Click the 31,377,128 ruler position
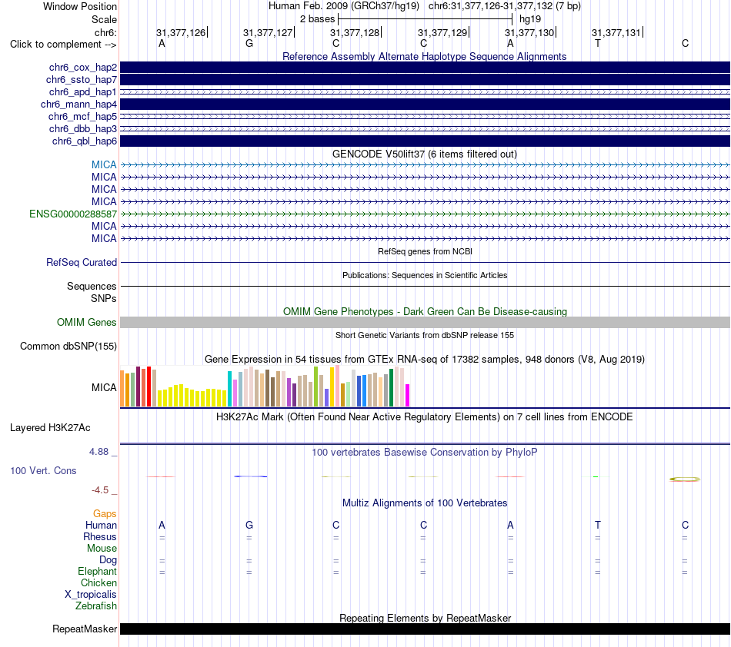 [355, 32]
